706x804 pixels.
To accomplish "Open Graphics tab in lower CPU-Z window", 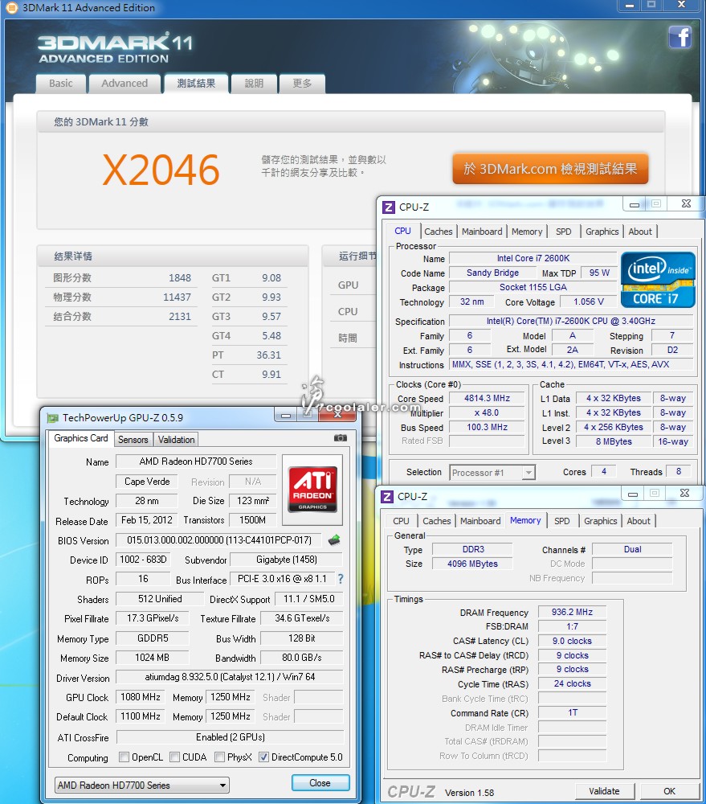I will pyautogui.click(x=601, y=521).
